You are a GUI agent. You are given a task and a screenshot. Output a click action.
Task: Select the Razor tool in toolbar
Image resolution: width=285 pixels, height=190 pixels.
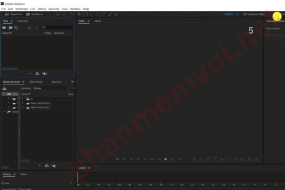(79, 14)
